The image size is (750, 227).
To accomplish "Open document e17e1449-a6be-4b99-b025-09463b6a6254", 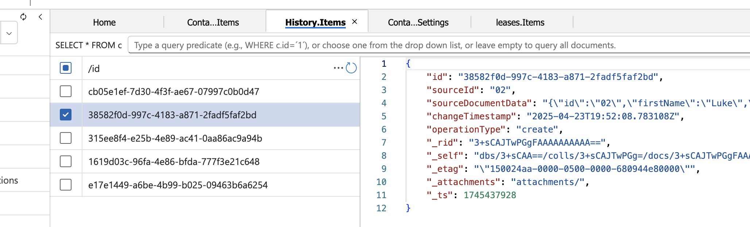I will (x=178, y=185).
